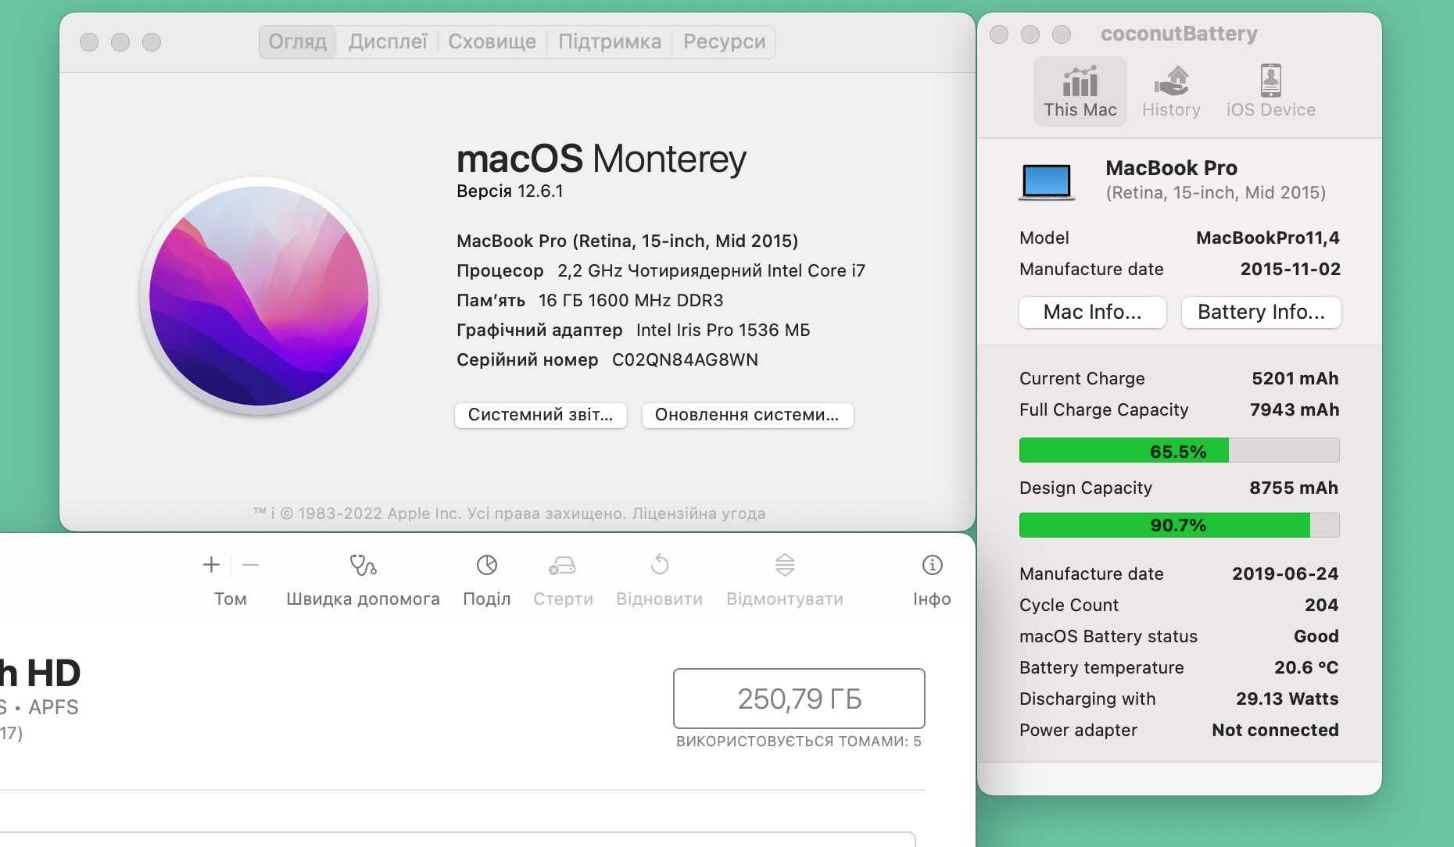This screenshot has width=1454, height=847.
Task: Click Discharging with 29.13 Watts value
Action: tap(1287, 699)
